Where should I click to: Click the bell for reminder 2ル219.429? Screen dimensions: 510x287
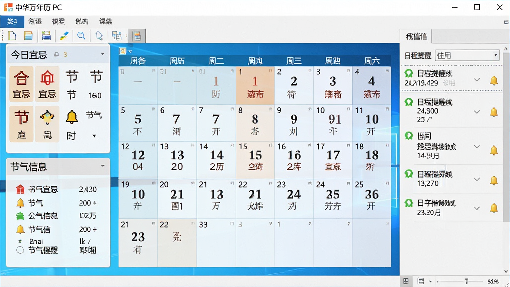[x=494, y=80]
